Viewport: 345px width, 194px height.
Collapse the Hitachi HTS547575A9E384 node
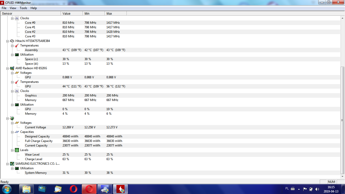point(7,41)
